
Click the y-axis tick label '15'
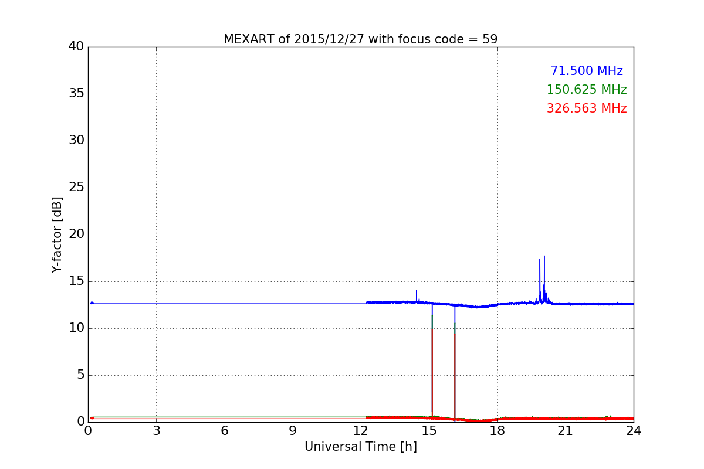[76, 281]
